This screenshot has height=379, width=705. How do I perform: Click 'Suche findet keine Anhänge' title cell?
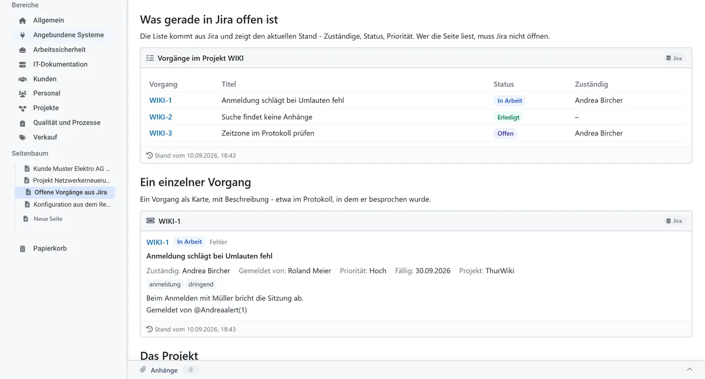267,117
